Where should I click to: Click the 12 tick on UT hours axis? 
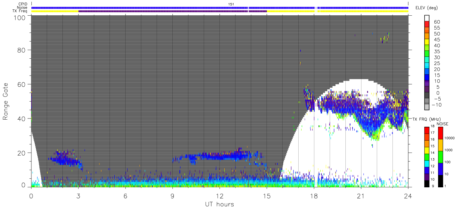219,196
